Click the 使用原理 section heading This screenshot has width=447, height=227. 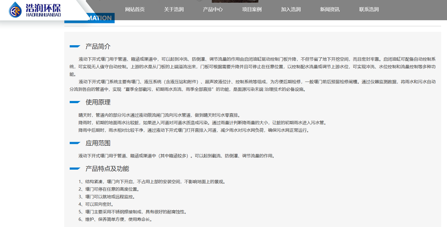[98, 103]
